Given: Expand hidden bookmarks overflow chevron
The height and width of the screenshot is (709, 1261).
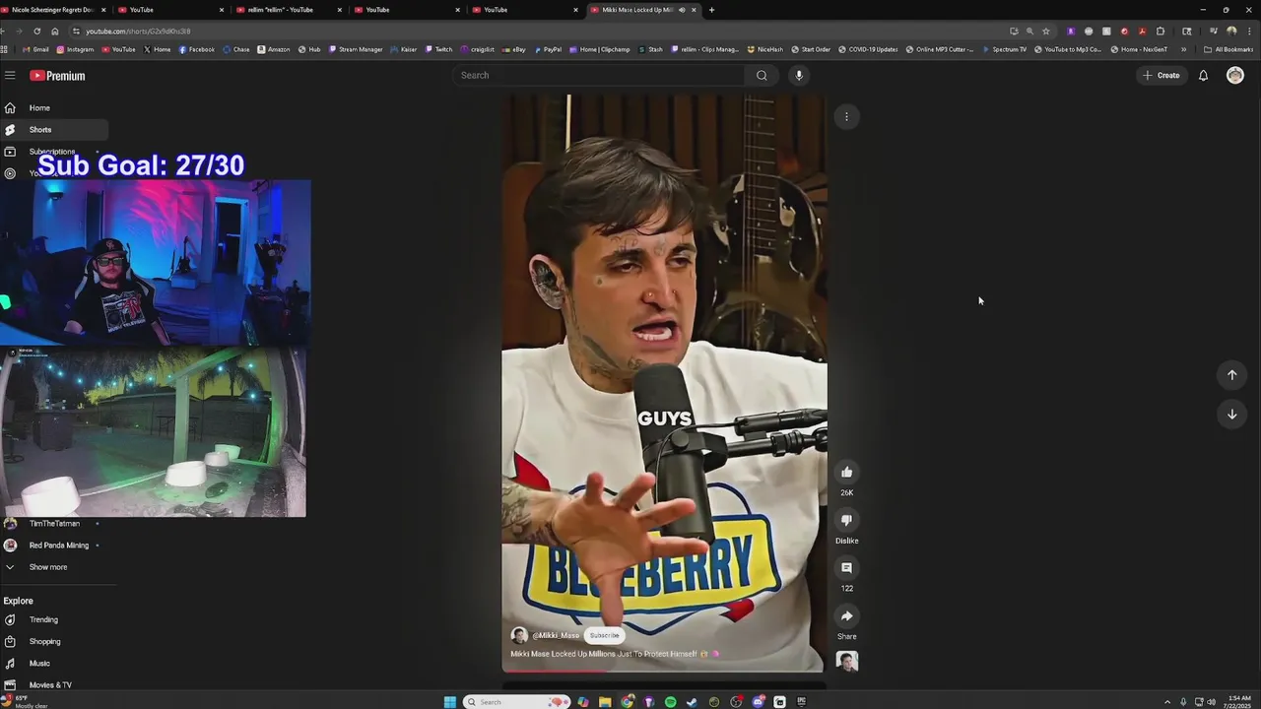Looking at the screenshot, I should tap(1183, 49).
